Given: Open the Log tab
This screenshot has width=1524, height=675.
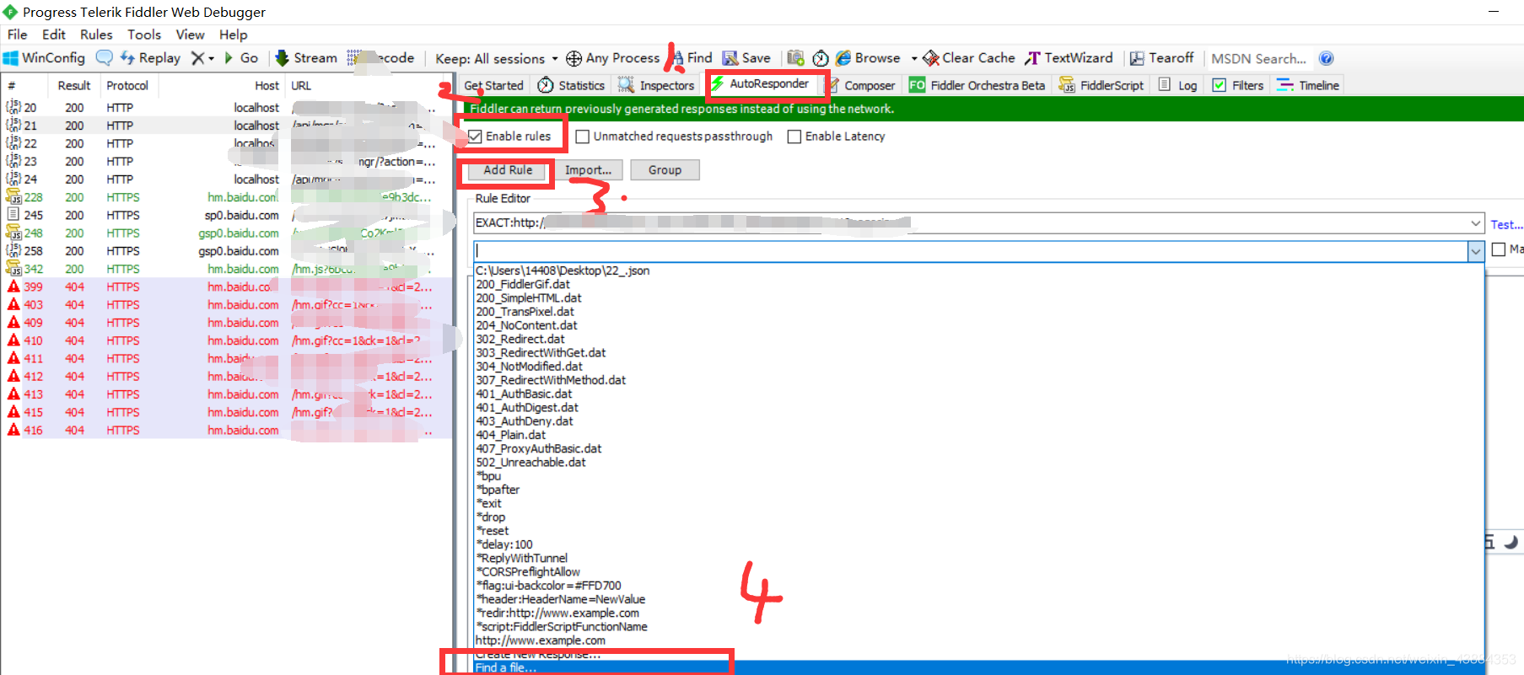Looking at the screenshot, I should point(1178,85).
